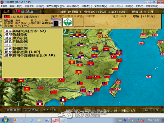Image resolution: width=164 pixels, height=123 pixels.
Task: Click the 緊急逃難(V) menu
Action: pyautogui.click(x=101, y=6)
